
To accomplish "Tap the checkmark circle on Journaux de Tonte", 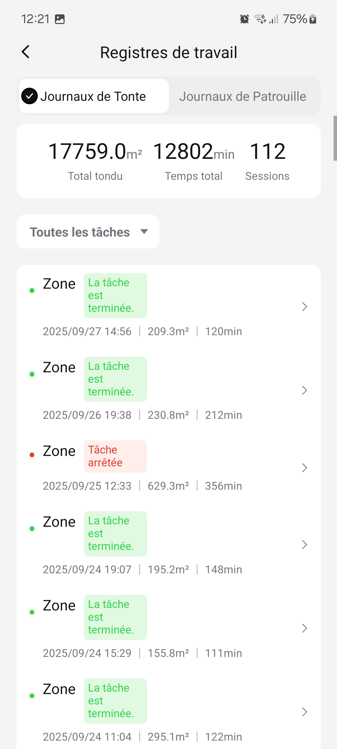I will click(30, 96).
